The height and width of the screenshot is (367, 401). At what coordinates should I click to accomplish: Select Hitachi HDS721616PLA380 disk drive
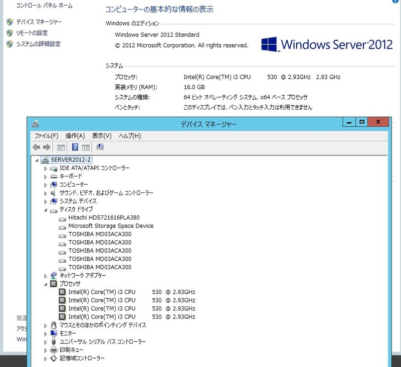point(104,218)
